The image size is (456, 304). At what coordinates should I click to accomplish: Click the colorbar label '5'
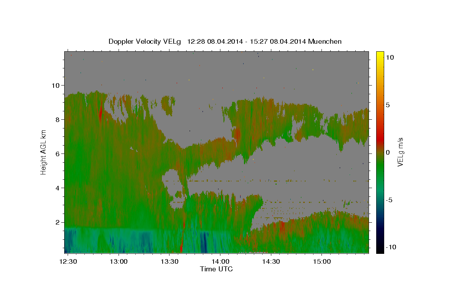tap(388, 105)
